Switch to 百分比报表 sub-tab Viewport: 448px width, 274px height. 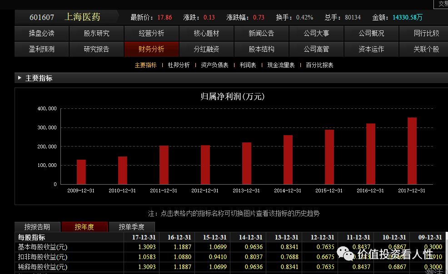[x=319, y=65]
